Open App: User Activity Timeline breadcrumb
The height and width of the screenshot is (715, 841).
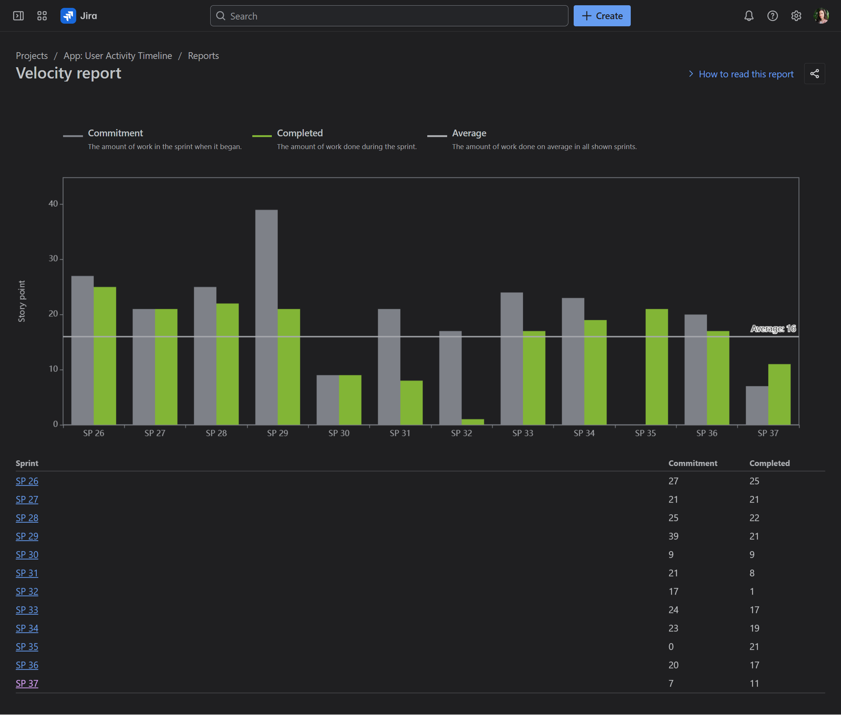coord(118,56)
